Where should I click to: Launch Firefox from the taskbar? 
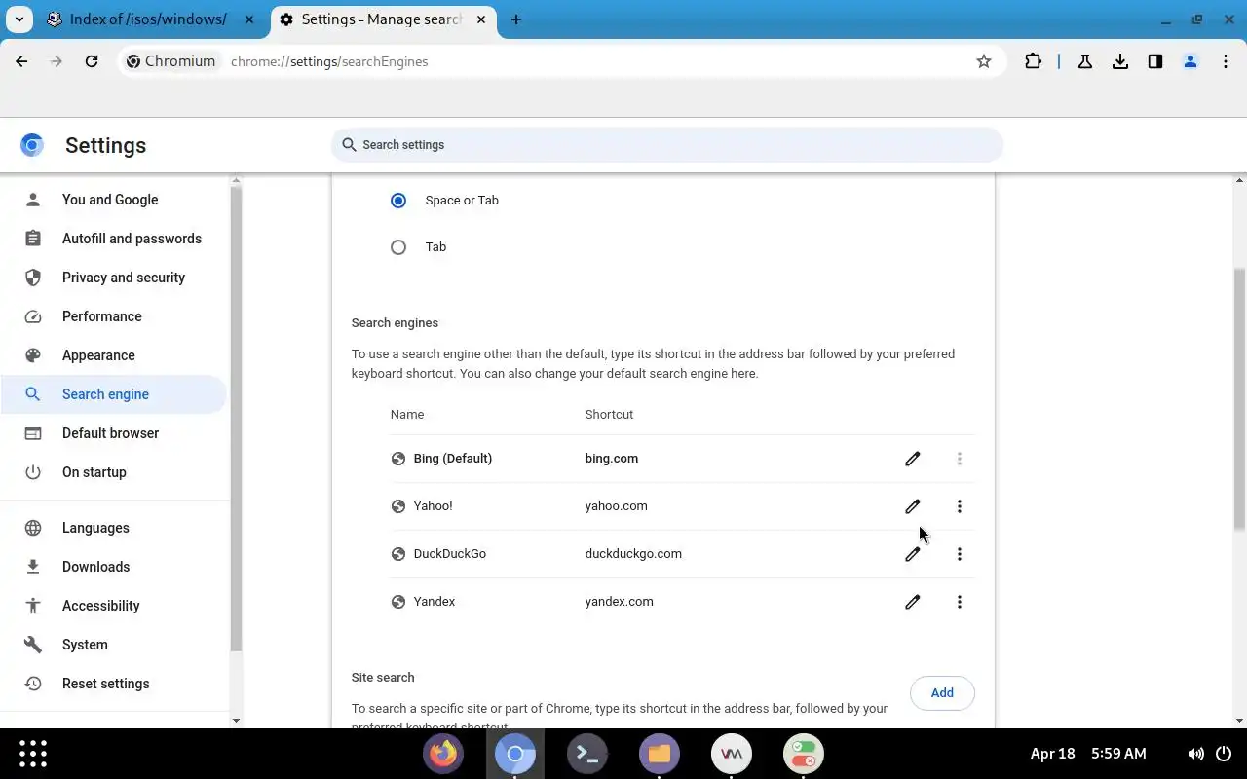[443, 754]
